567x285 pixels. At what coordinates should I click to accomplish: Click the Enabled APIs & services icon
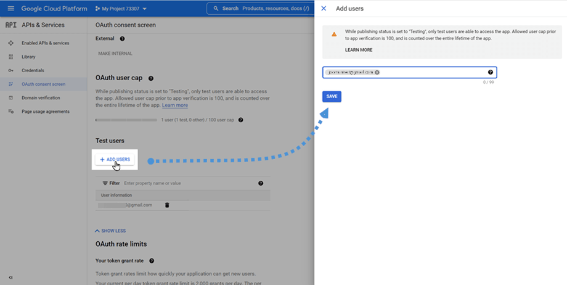pos(11,43)
